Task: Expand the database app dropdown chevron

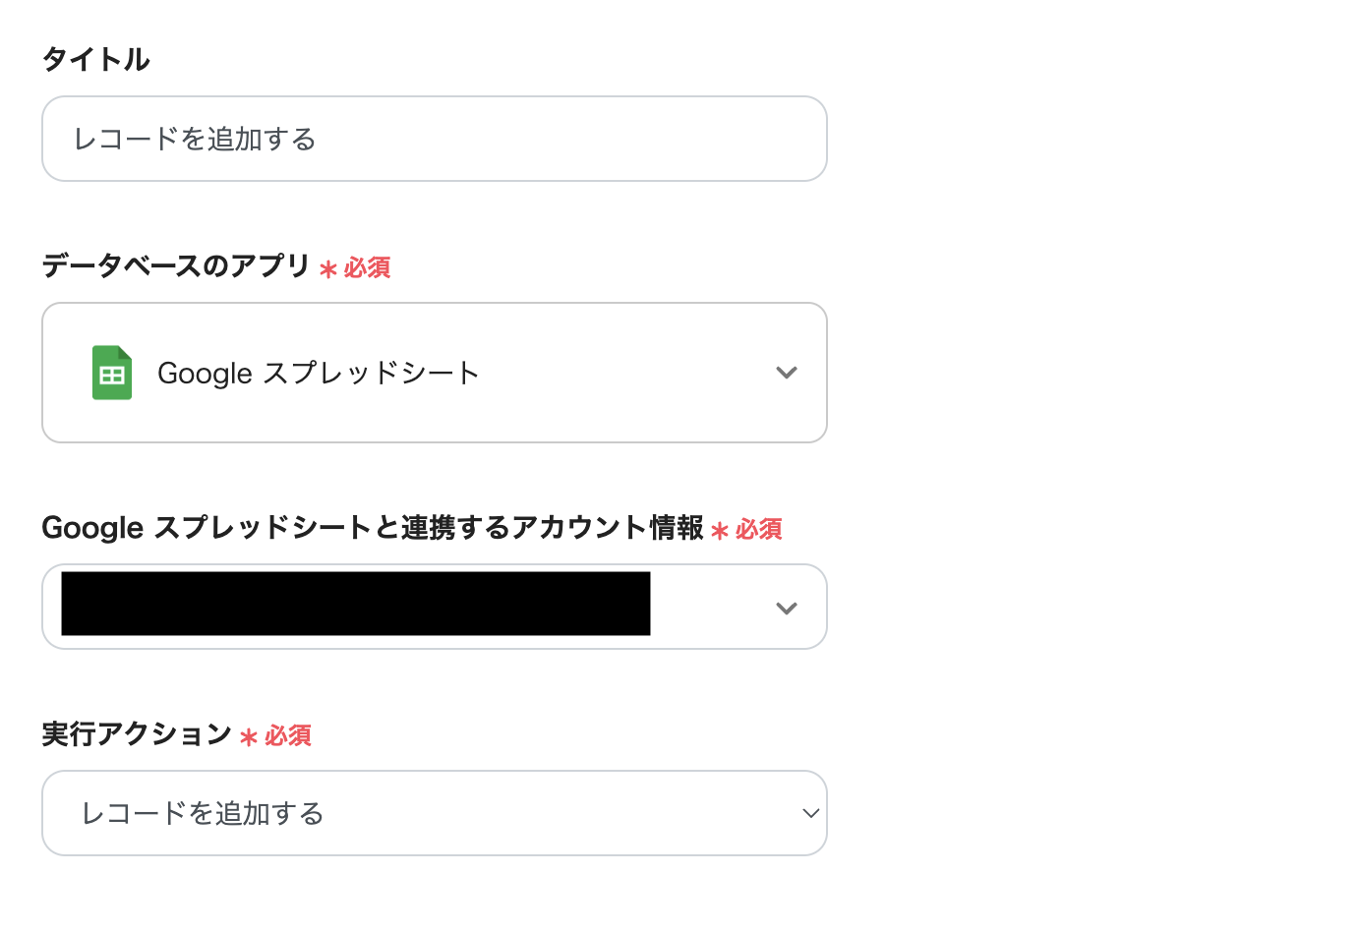Action: 786,373
